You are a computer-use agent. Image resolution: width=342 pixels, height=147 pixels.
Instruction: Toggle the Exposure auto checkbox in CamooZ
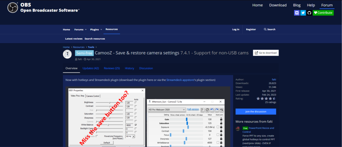(218, 127)
